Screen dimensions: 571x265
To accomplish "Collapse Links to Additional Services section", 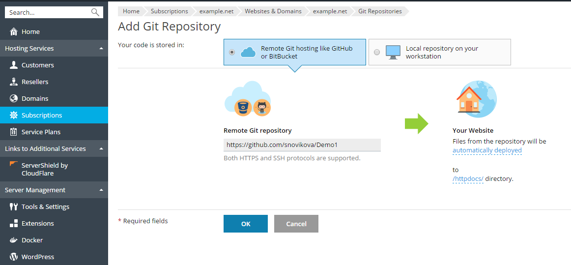I will [101, 149].
